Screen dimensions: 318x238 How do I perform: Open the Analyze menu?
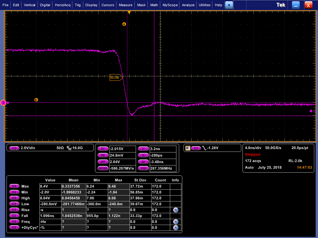(188, 5)
